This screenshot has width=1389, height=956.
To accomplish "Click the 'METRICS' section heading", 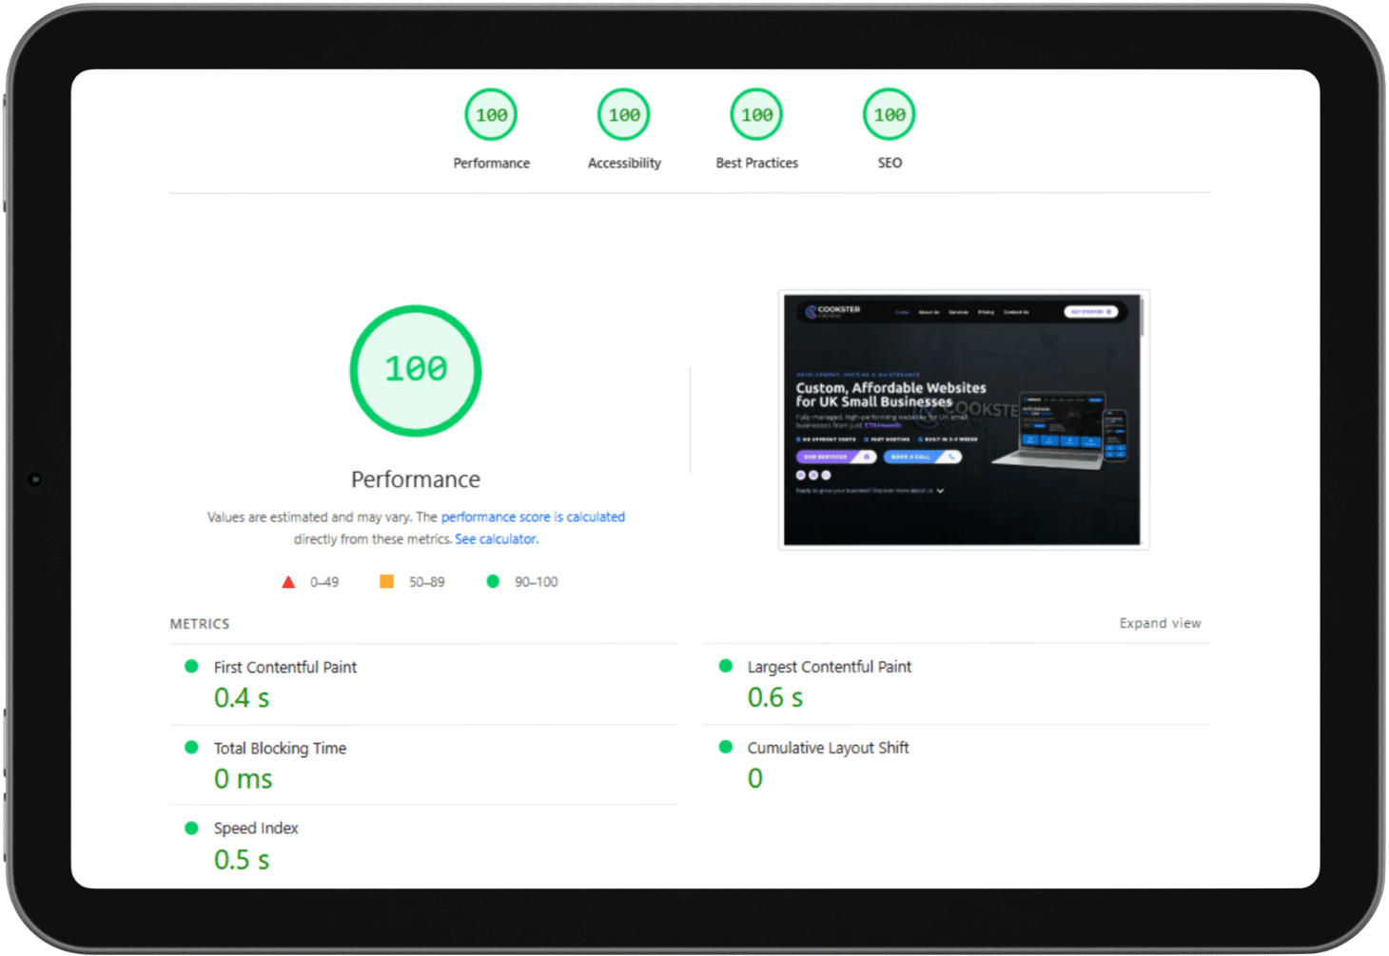I will coord(200,624).
